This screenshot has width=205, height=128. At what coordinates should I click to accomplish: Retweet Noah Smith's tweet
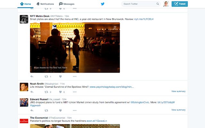pyautogui.click(x=46, y=92)
